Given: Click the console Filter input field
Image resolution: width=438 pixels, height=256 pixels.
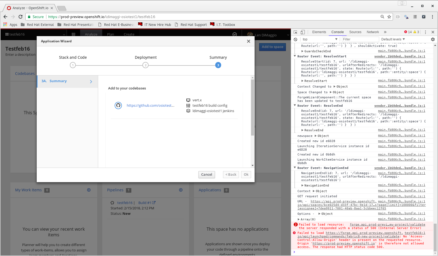Looking at the screenshot, I should click(360, 39).
